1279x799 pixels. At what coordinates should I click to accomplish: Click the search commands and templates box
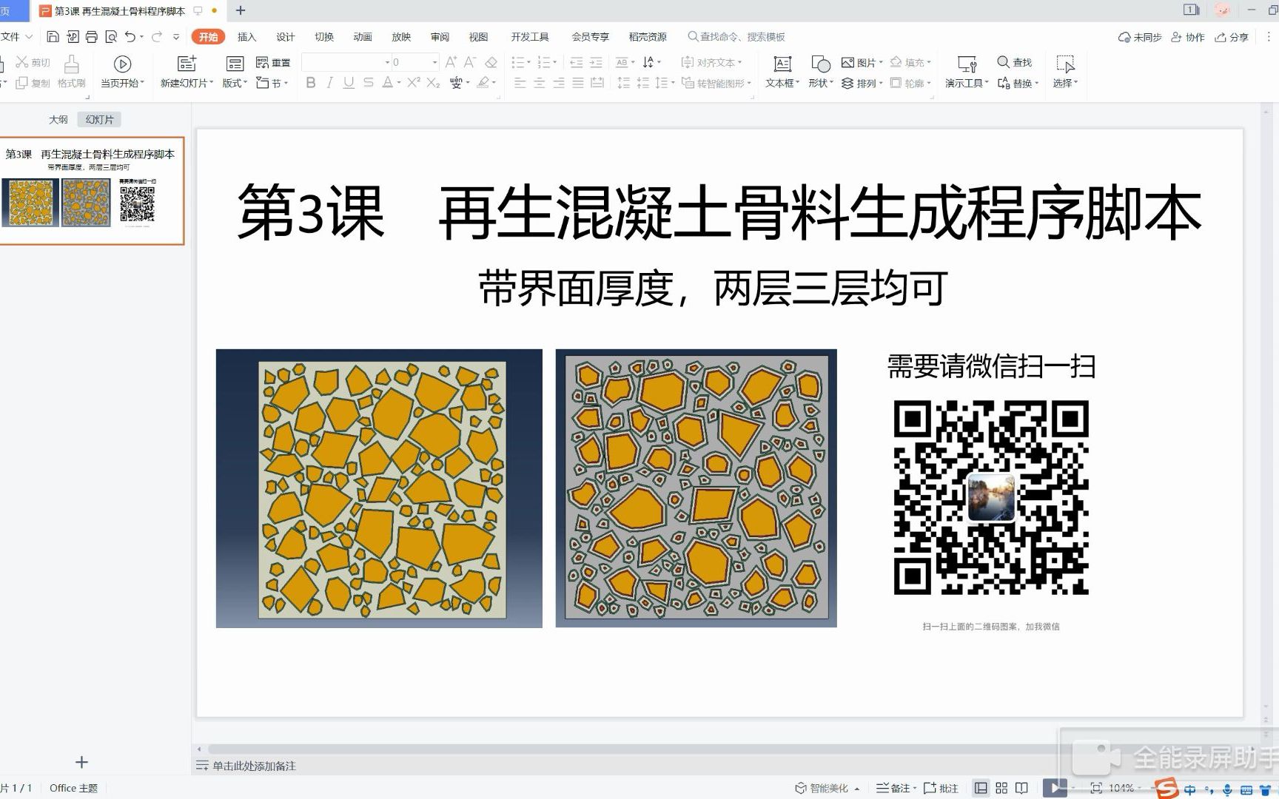click(x=736, y=37)
